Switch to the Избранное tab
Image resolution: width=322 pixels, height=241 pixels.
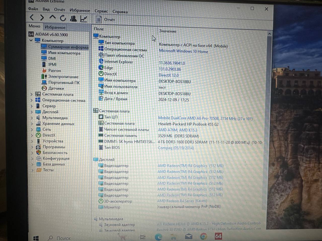(x=55, y=27)
